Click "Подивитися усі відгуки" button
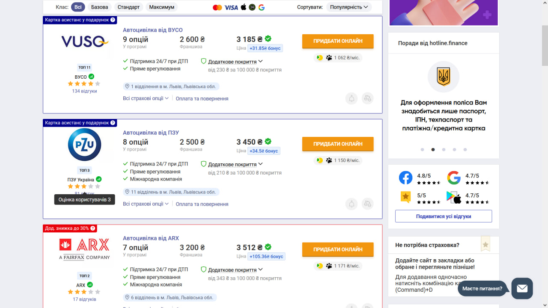 444,216
